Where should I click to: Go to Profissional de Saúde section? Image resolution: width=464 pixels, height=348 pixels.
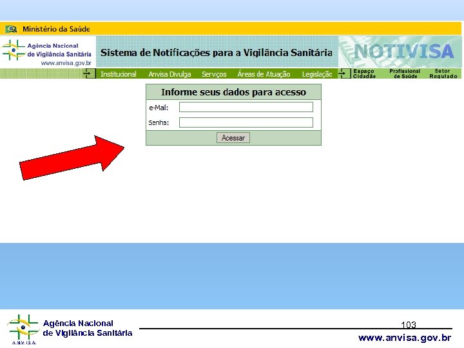tap(405, 73)
